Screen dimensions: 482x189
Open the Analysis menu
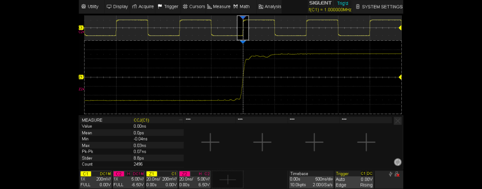coord(270,6)
